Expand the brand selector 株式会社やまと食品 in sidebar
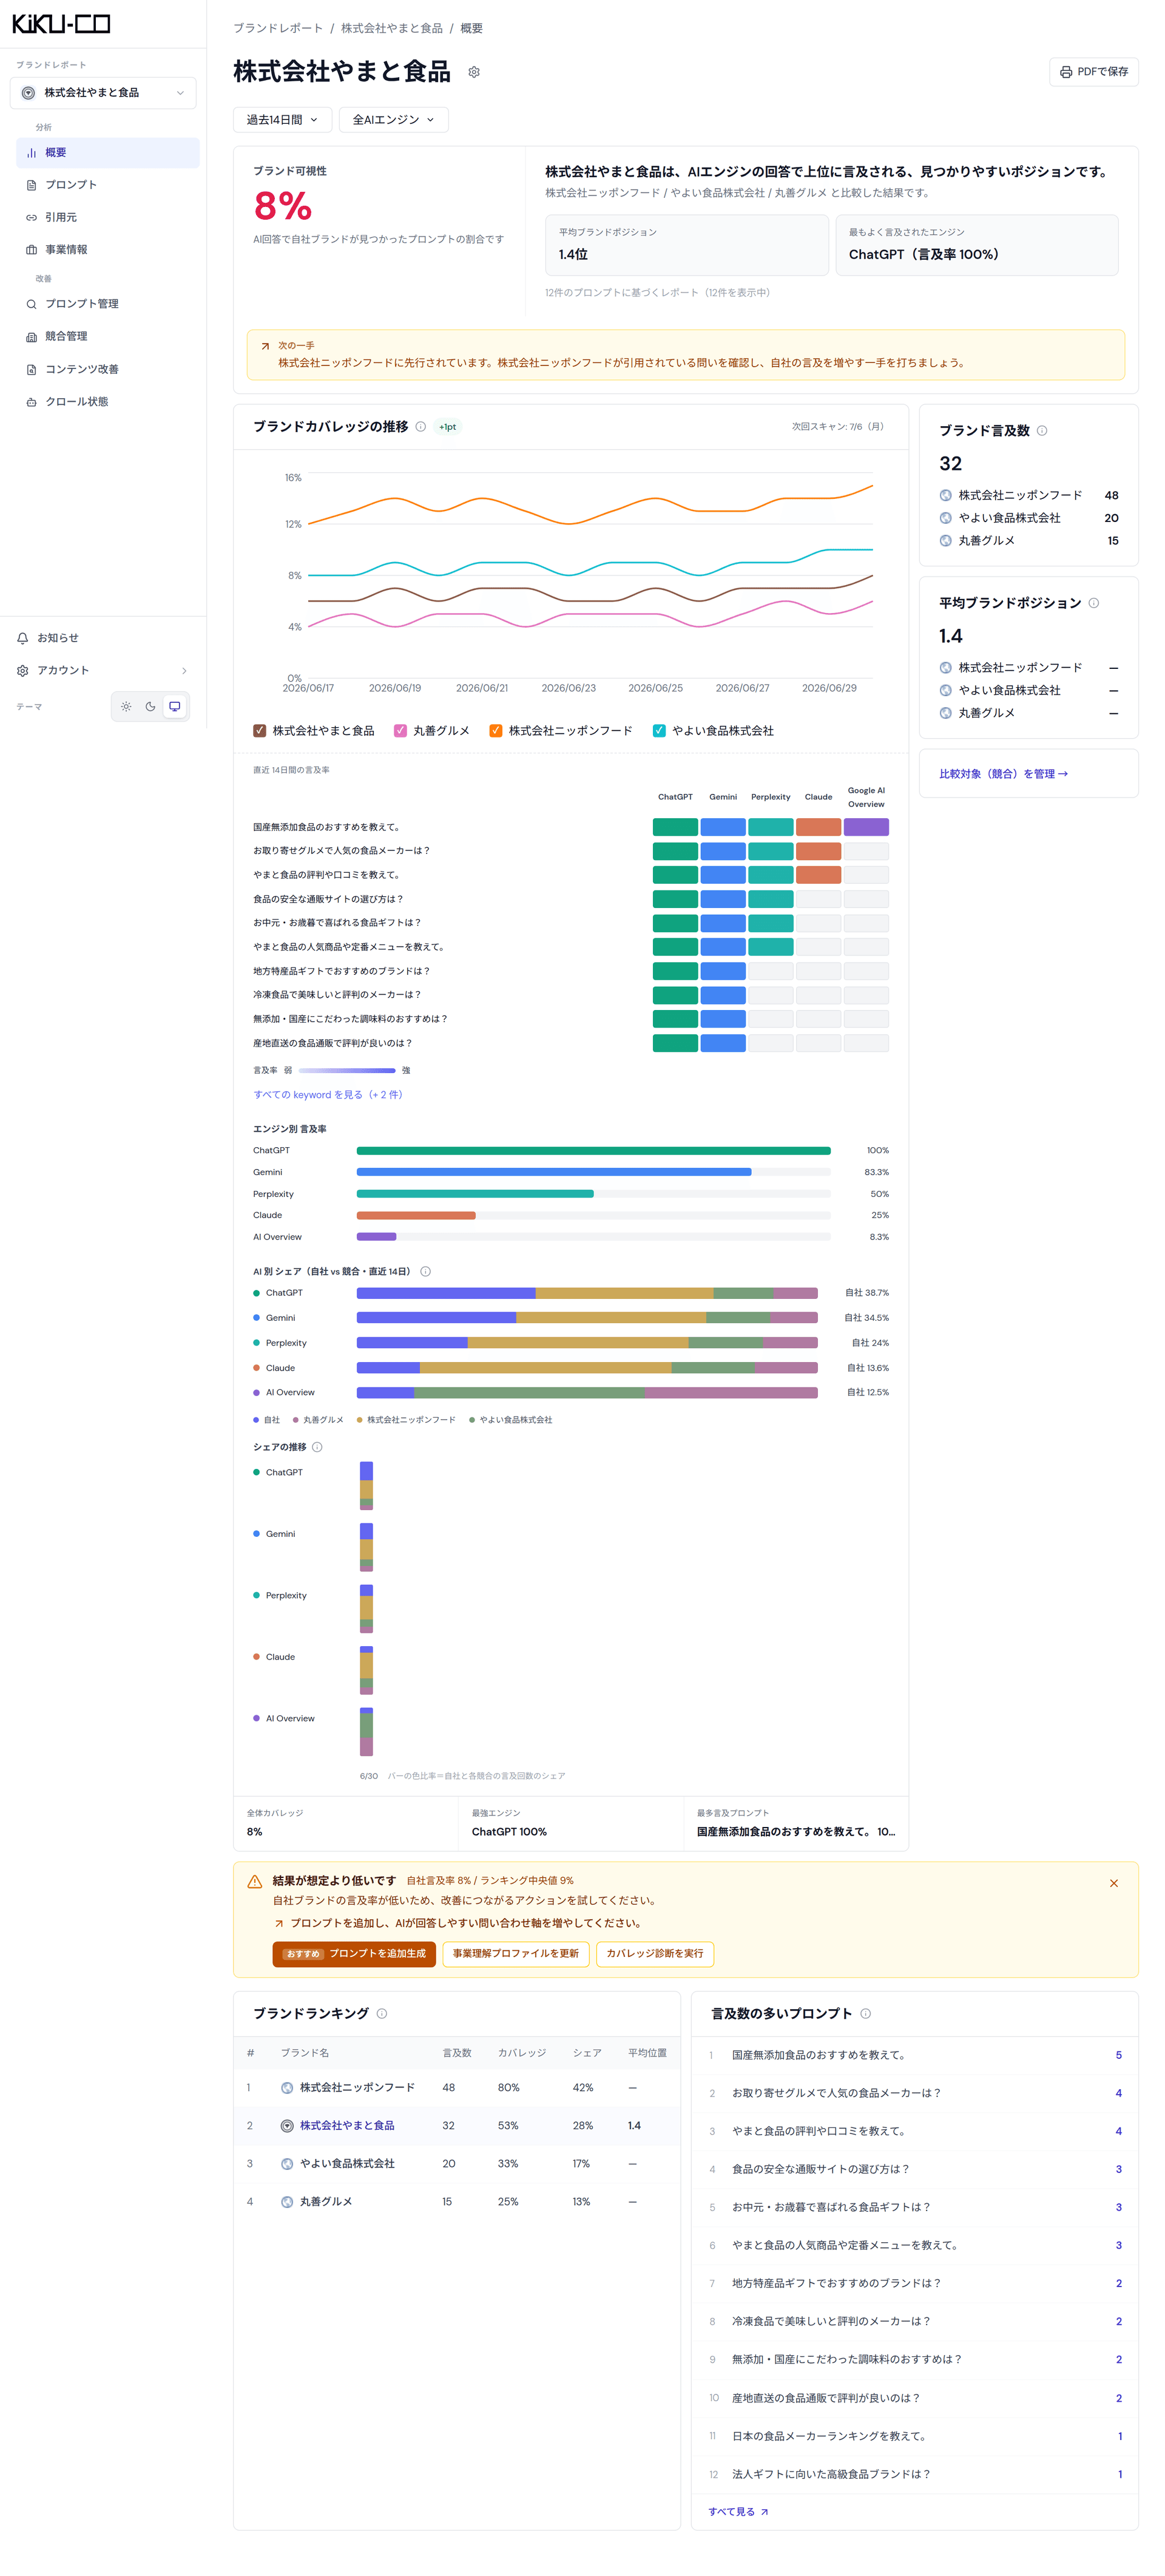The width and height of the screenshot is (1165, 2576). tap(103, 93)
